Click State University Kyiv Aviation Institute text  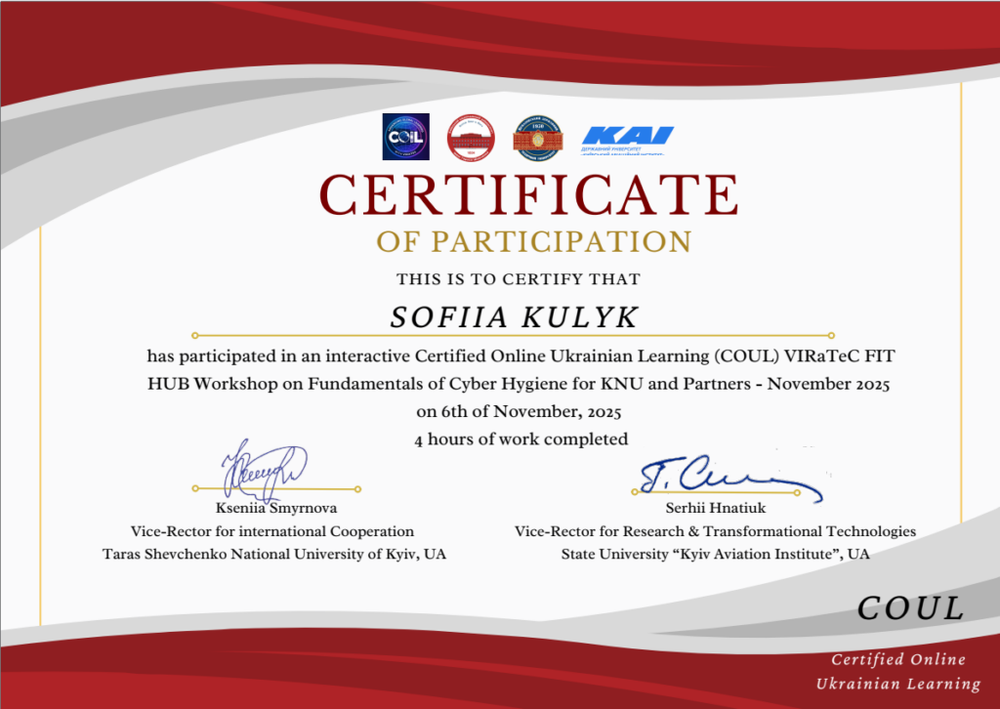(715, 554)
